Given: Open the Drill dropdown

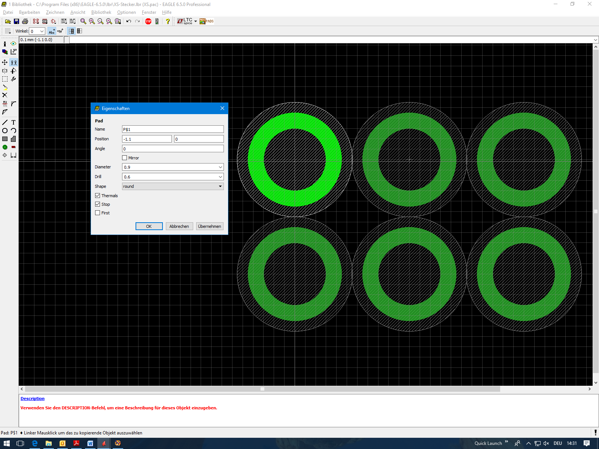Looking at the screenshot, I should tap(221, 177).
